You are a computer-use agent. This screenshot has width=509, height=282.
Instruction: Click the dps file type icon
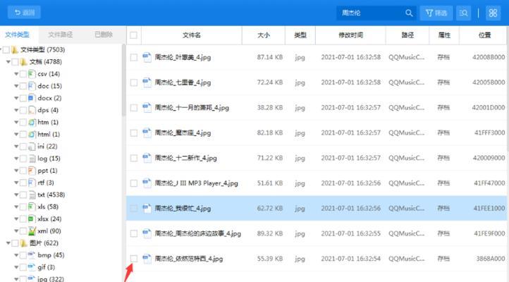point(32,111)
